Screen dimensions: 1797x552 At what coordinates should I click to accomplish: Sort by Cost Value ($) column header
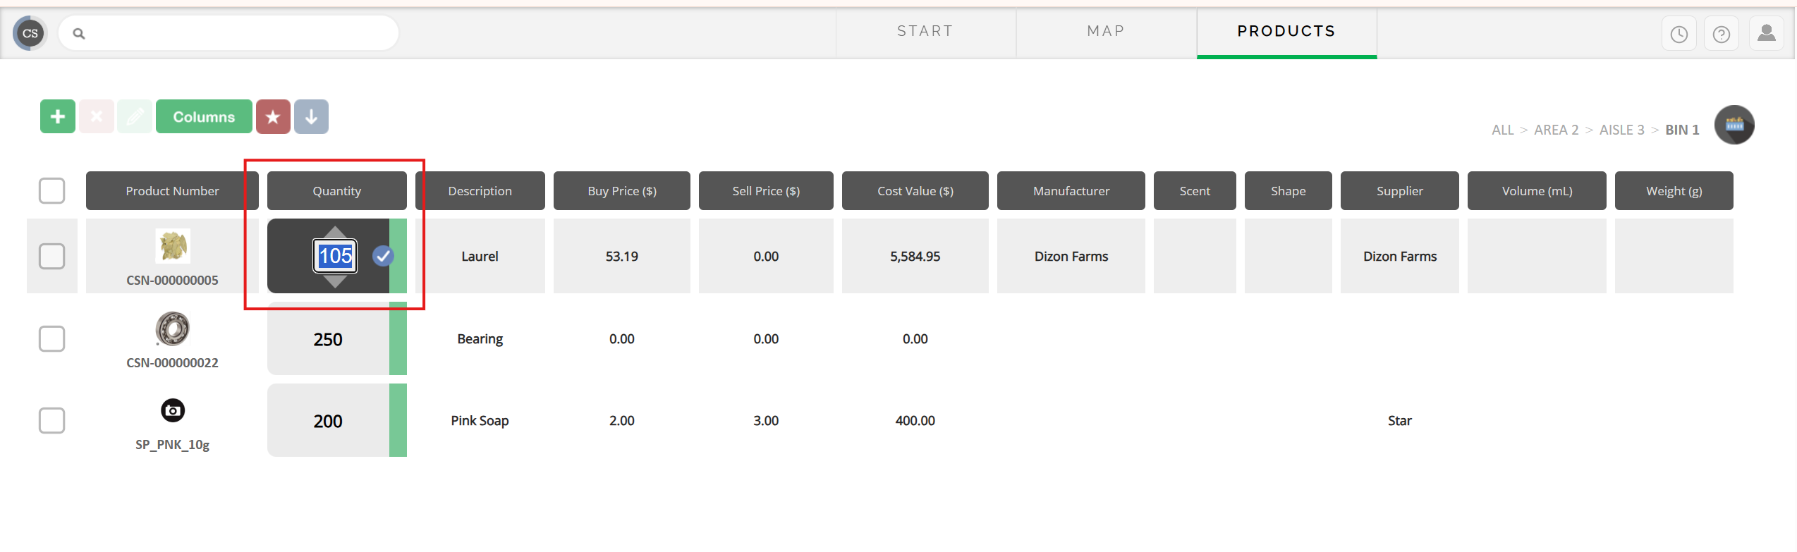click(x=915, y=191)
